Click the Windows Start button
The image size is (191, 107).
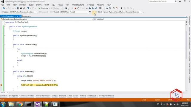(3, 104)
